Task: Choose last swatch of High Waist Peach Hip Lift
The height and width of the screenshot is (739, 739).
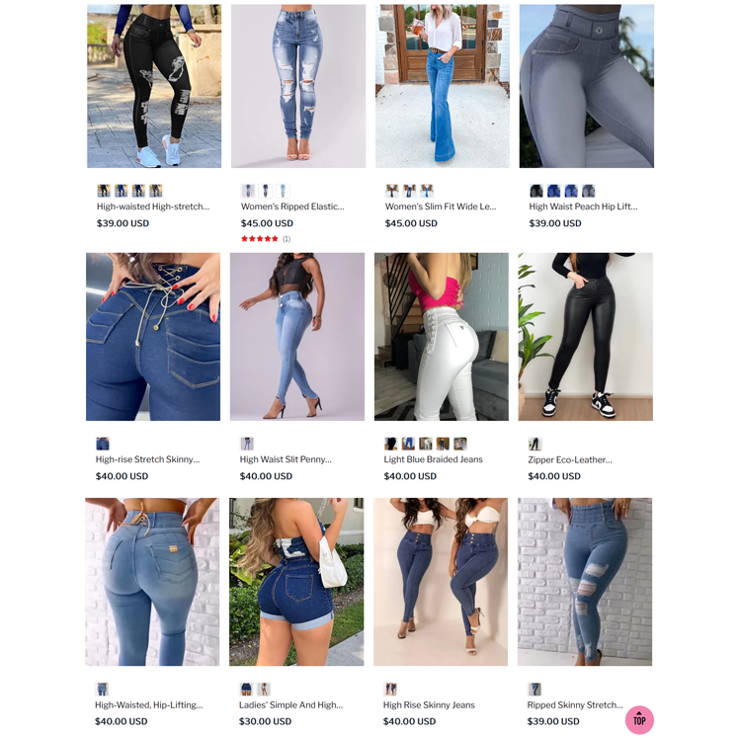Action: click(588, 191)
